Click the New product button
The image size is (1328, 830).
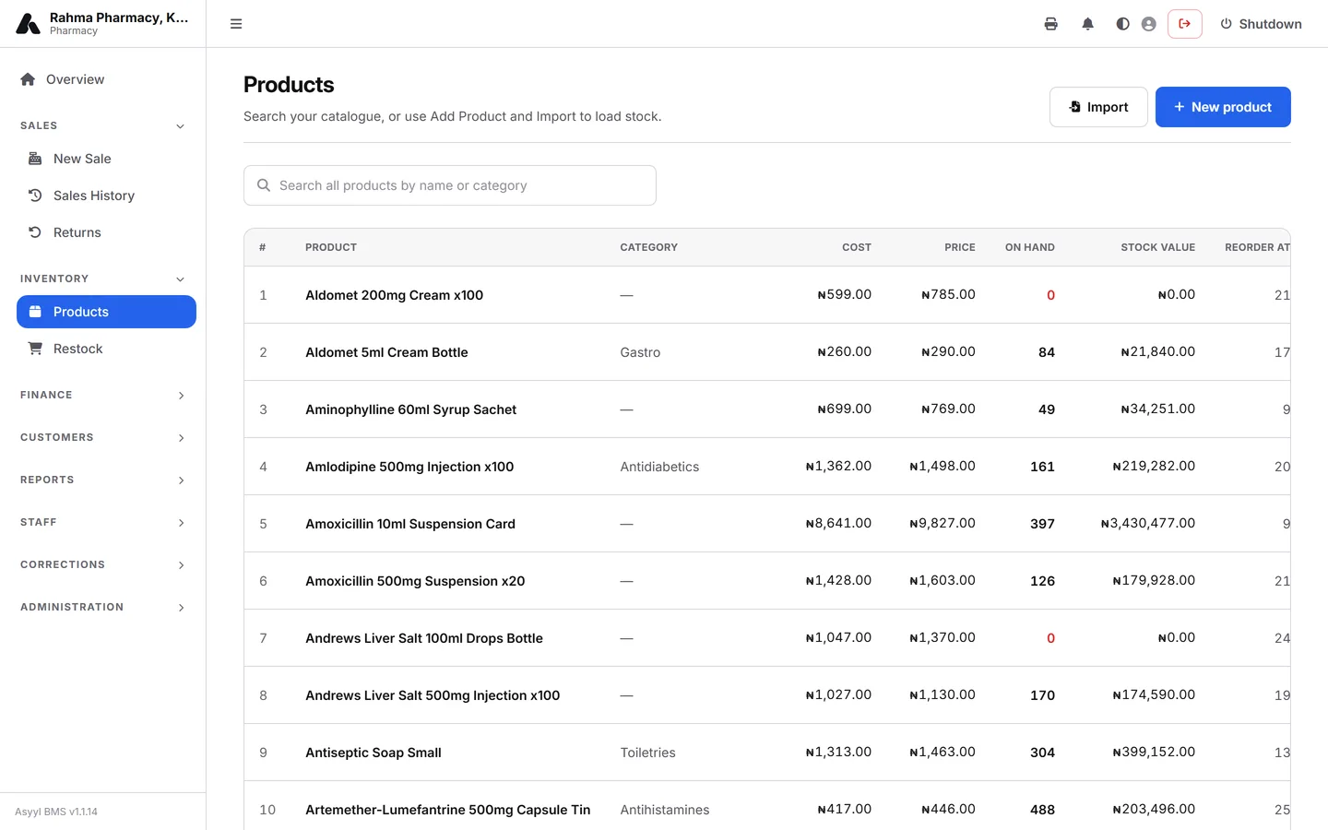pyautogui.click(x=1223, y=107)
